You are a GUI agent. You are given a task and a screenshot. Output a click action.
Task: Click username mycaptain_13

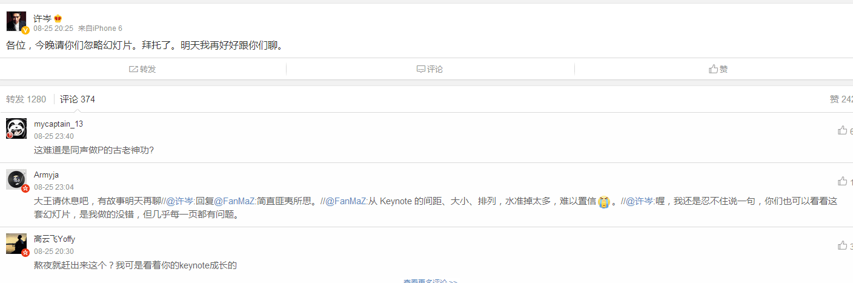tap(58, 124)
